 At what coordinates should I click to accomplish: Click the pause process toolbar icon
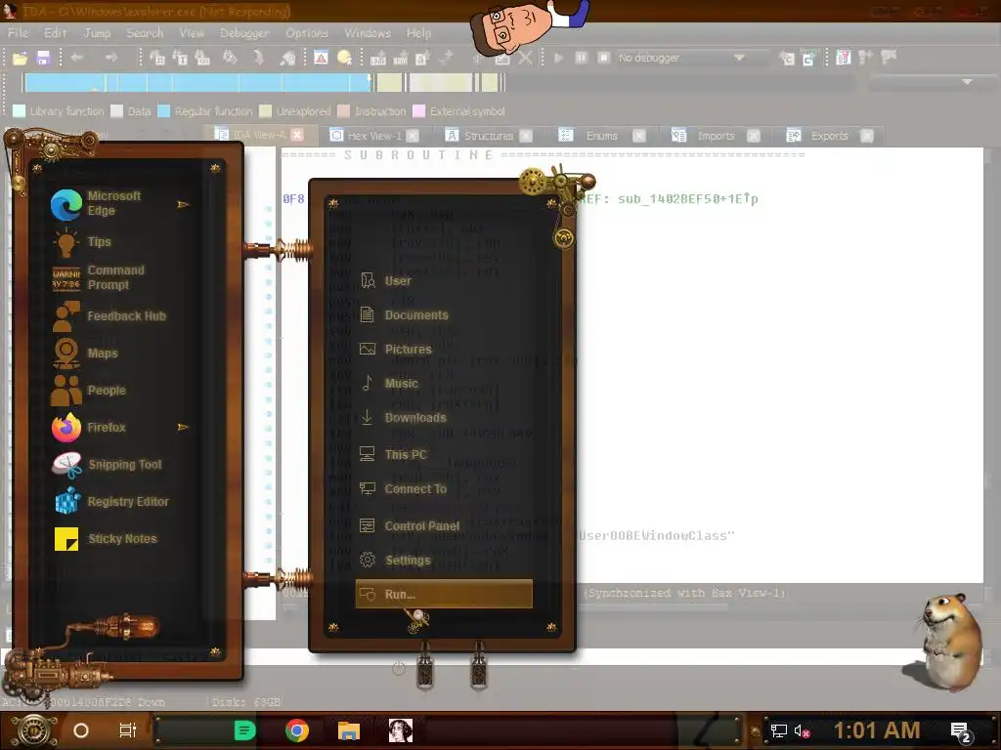[x=581, y=58]
